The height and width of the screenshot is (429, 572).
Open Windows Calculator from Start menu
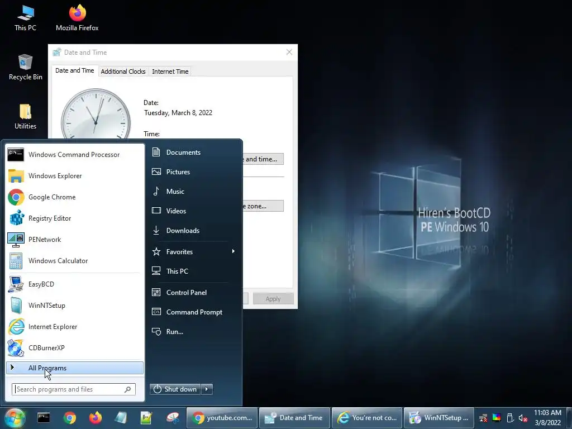[74, 261]
